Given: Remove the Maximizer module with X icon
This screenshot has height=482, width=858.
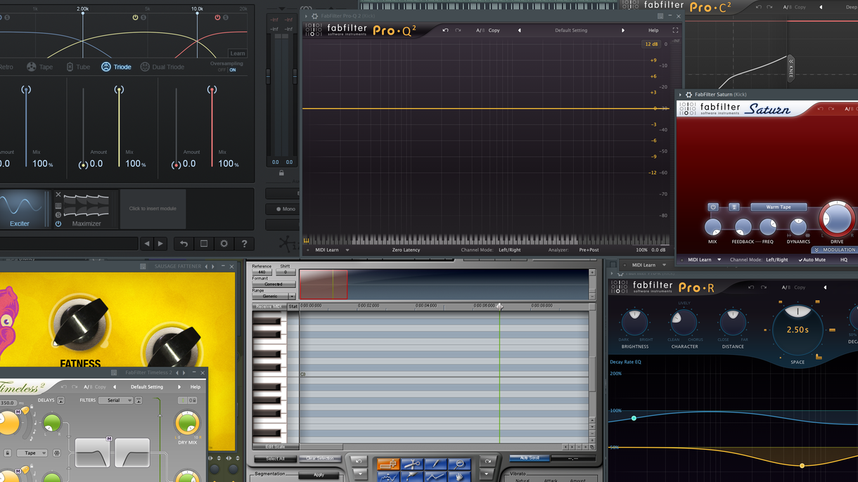Looking at the screenshot, I should click(x=58, y=195).
